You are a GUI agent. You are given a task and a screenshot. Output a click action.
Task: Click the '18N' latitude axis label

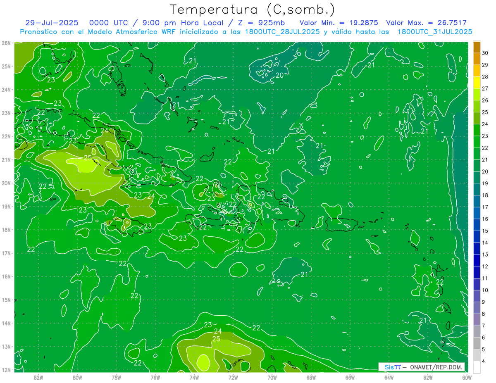coord(6,230)
